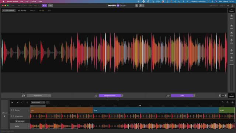This screenshot has width=236, height=133.
Task: Toggle the loop button in transport
Action: tap(22, 102)
